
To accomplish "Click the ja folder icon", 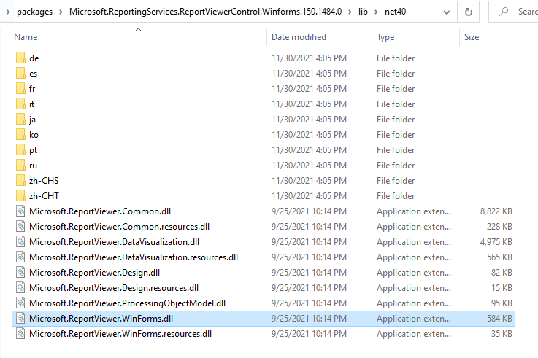I will (20, 120).
